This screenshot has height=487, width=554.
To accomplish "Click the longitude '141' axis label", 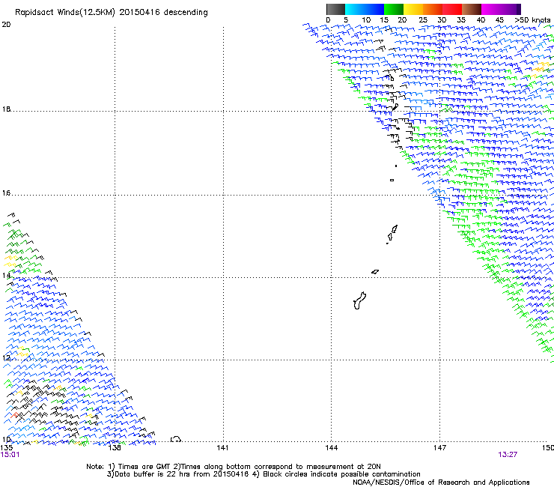I will tap(222, 447).
